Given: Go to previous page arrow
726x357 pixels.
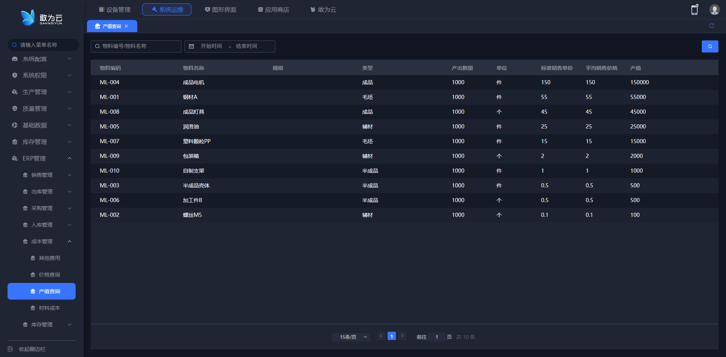Looking at the screenshot, I should click(381, 336).
